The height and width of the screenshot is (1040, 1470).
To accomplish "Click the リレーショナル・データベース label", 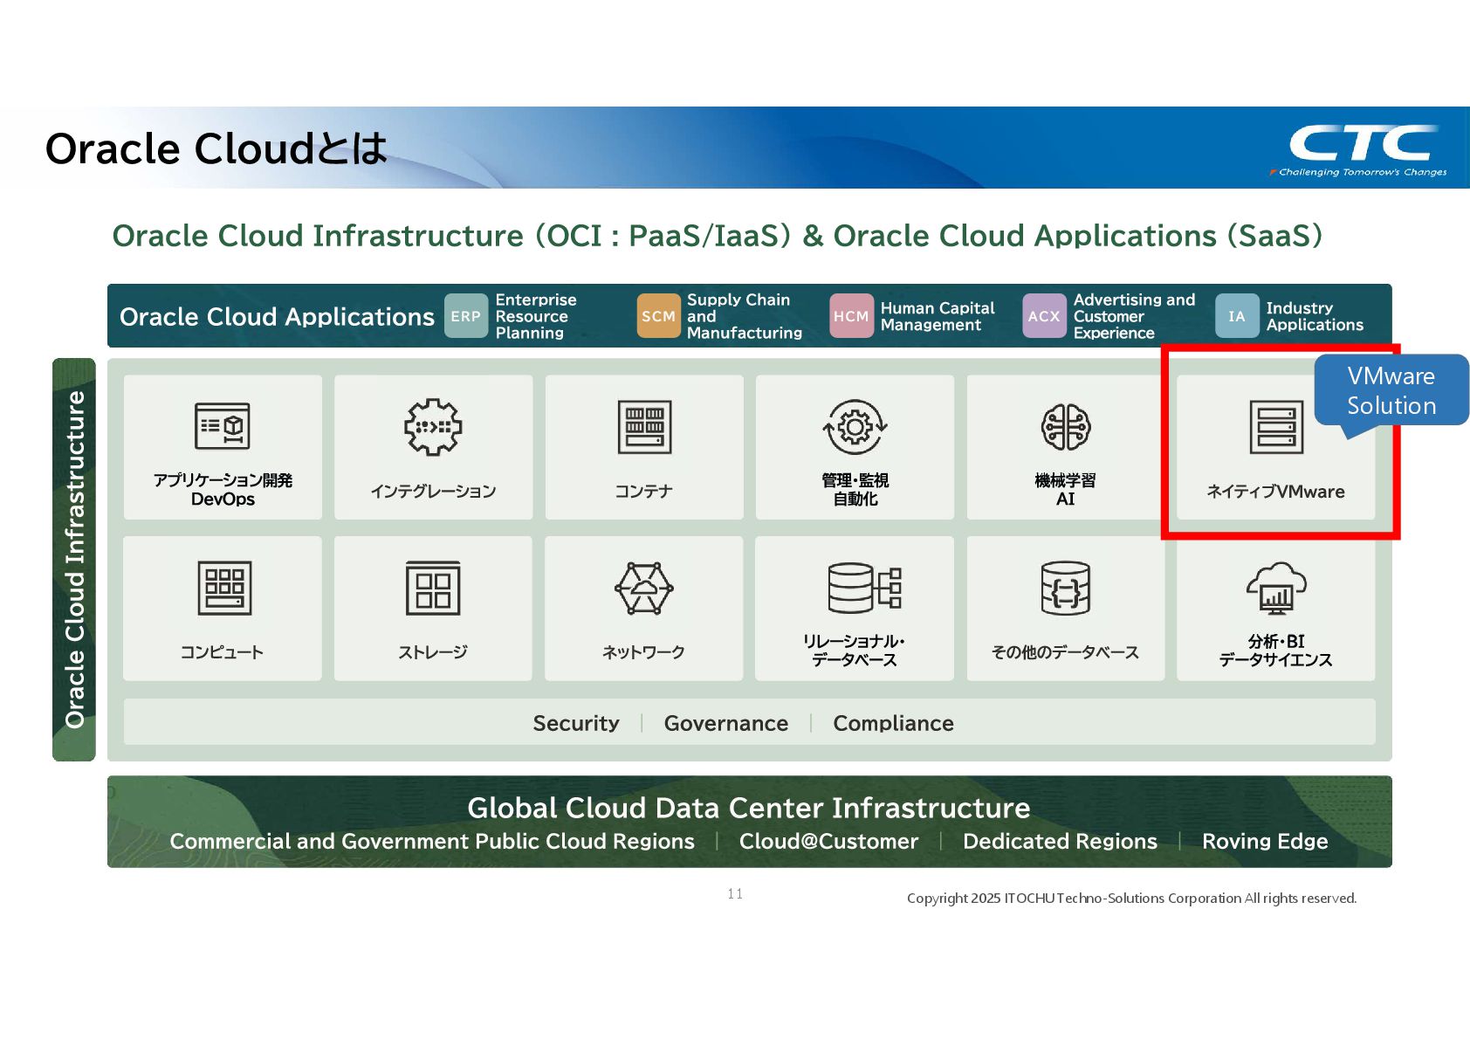I will pyautogui.click(x=855, y=651).
